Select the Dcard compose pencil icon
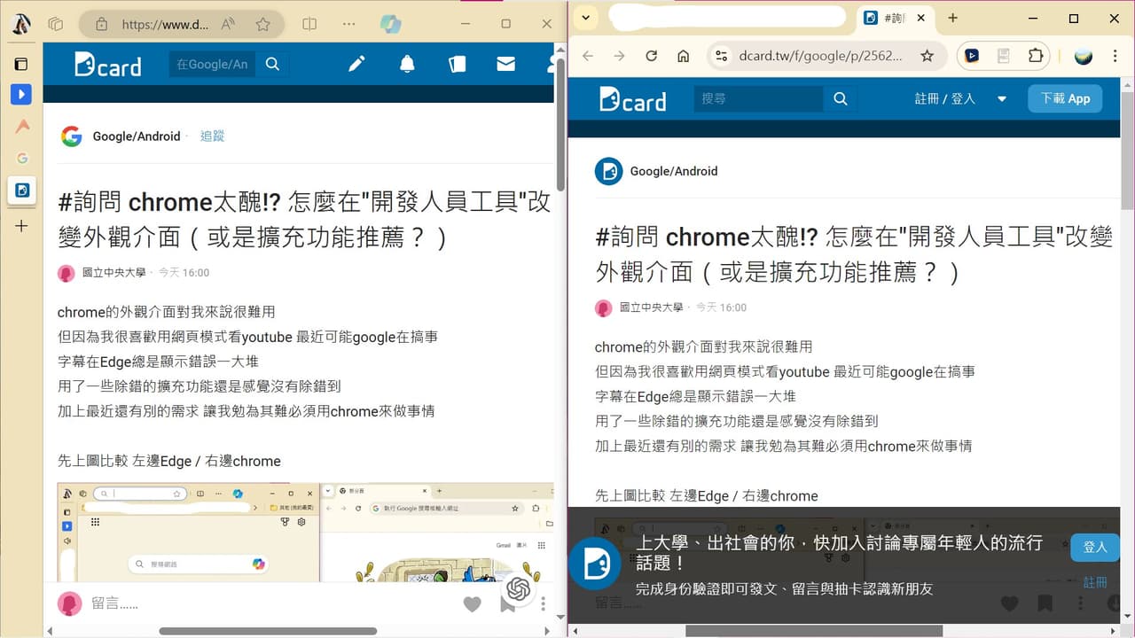Image resolution: width=1135 pixels, height=638 pixels. pyautogui.click(x=356, y=64)
